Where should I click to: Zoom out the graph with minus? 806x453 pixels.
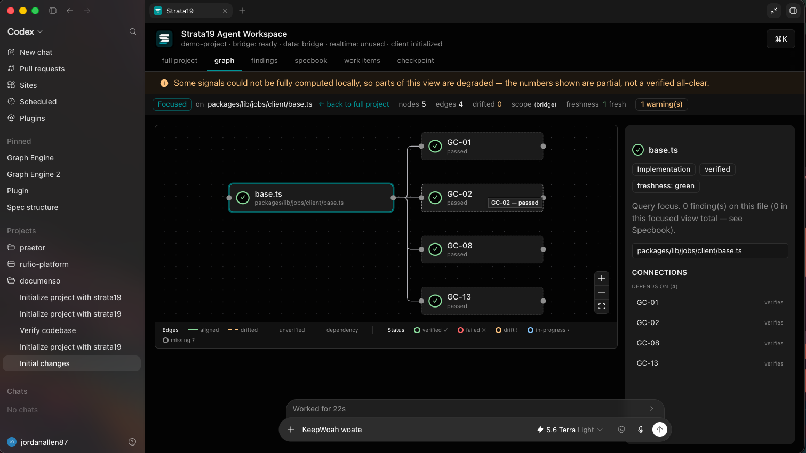[602, 292]
